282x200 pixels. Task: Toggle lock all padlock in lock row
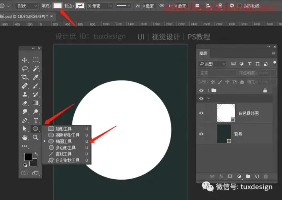coord(242,82)
